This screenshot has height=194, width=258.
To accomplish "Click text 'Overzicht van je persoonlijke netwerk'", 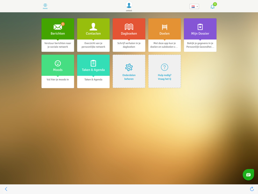I will click(x=93, y=45).
